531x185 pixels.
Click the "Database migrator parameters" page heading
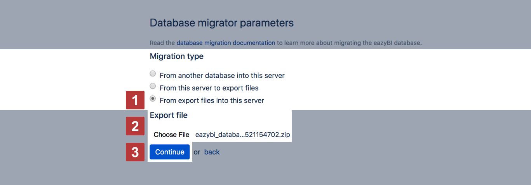(x=221, y=23)
